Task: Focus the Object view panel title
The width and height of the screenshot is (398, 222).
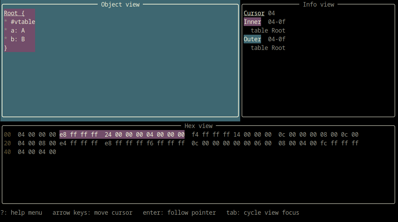Action: click(x=120, y=5)
